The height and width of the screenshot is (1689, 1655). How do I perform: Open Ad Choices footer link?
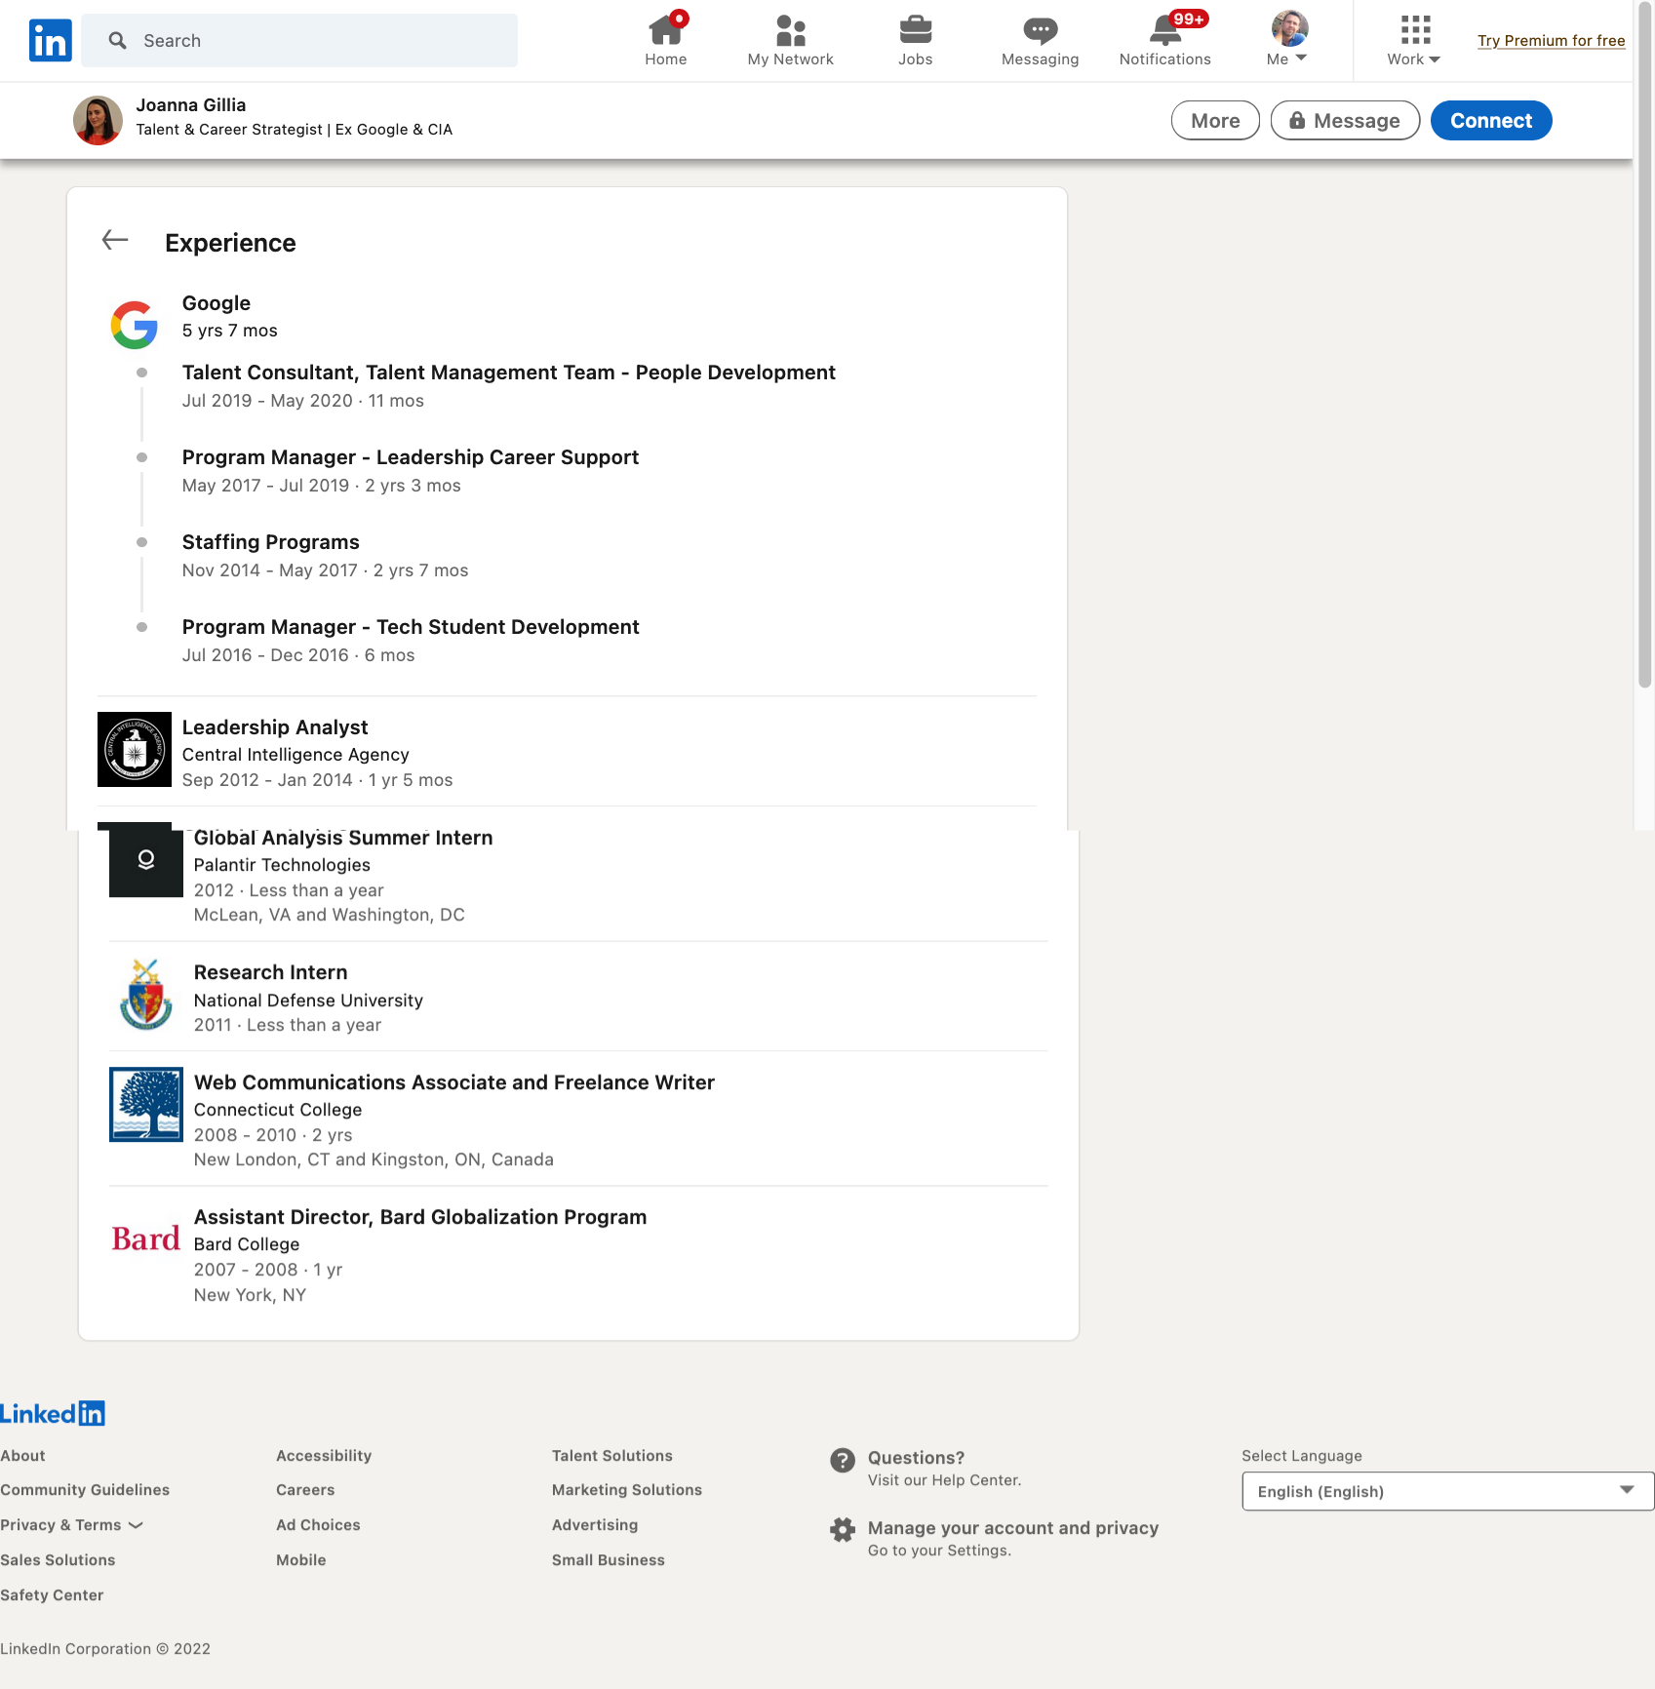pos(318,1525)
